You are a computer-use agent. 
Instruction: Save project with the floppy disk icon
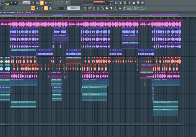coord(134,3)
